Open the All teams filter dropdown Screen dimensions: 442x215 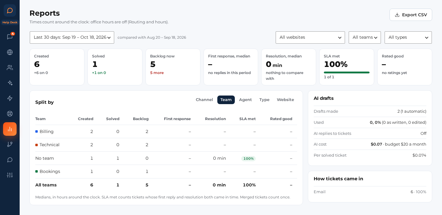pyautogui.click(x=365, y=37)
